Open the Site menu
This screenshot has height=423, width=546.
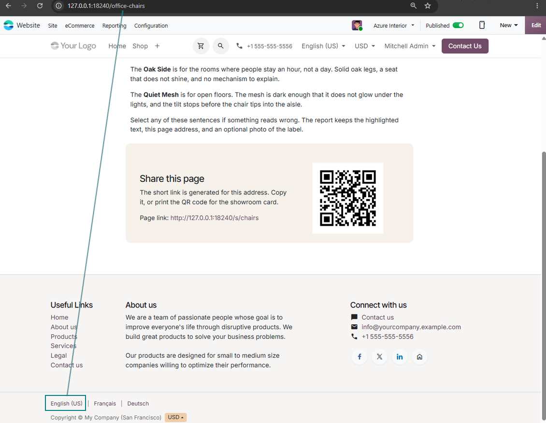[53, 26]
